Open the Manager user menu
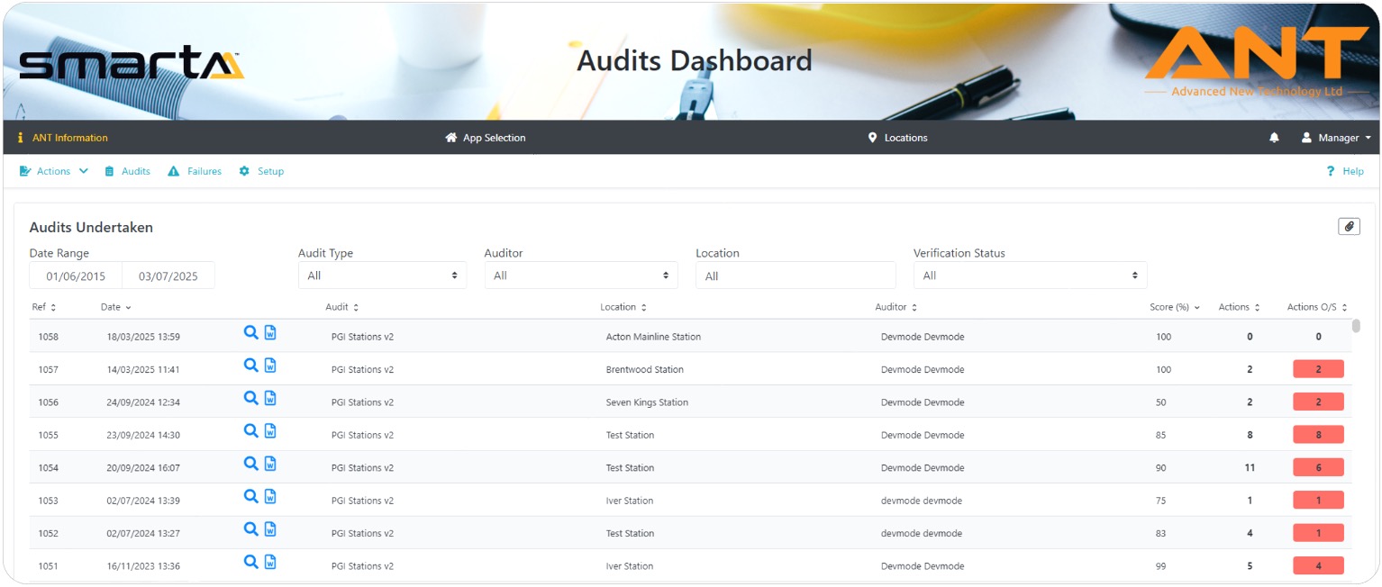This screenshot has height=587, width=1382. point(1337,138)
